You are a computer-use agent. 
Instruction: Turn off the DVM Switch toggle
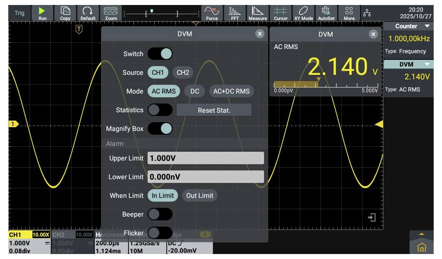pyautogui.click(x=160, y=54)
